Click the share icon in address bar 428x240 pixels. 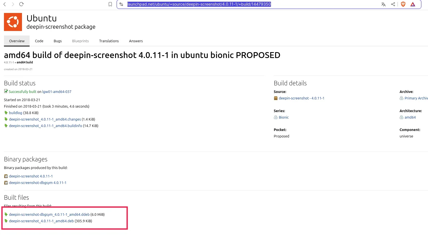tap(393, 4)
